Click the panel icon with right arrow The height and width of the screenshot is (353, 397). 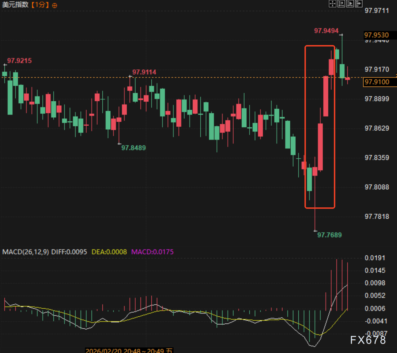point(359,4)
